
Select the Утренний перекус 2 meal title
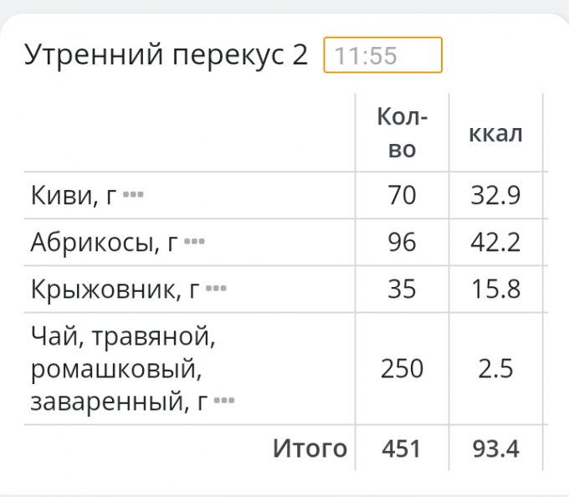(167, 55)
